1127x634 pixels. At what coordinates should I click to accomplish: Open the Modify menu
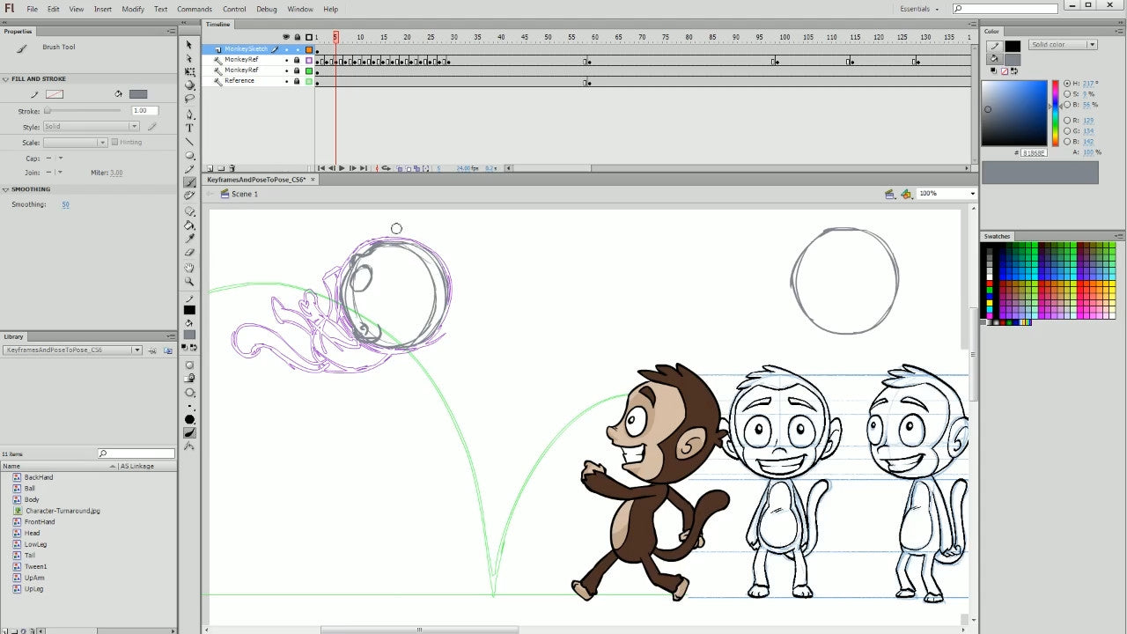[x=133, y=9]
